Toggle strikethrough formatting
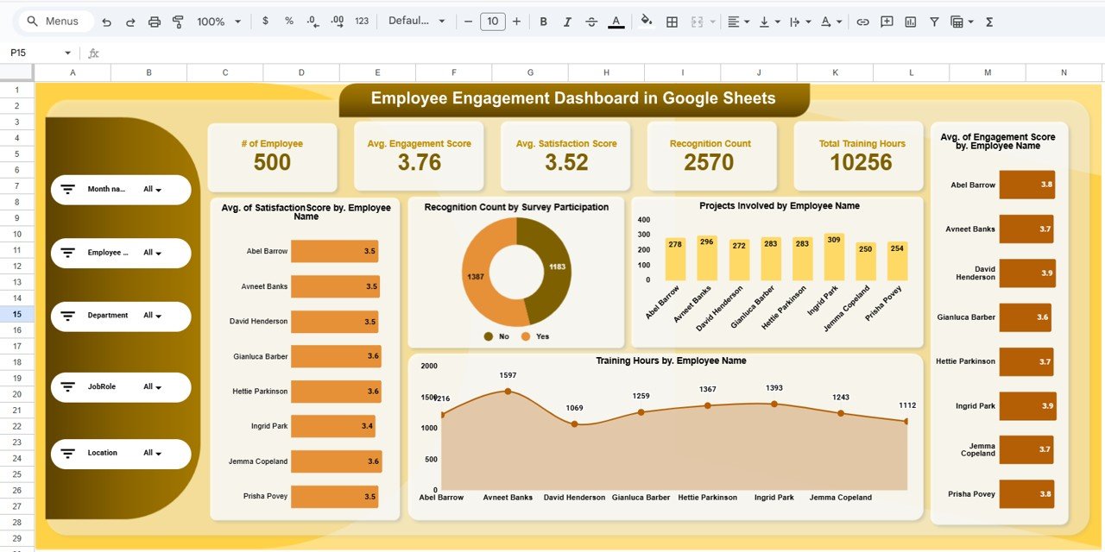The width and height of the screenshot is (1105, 552). pyautogui.click(x=592, y=21)
